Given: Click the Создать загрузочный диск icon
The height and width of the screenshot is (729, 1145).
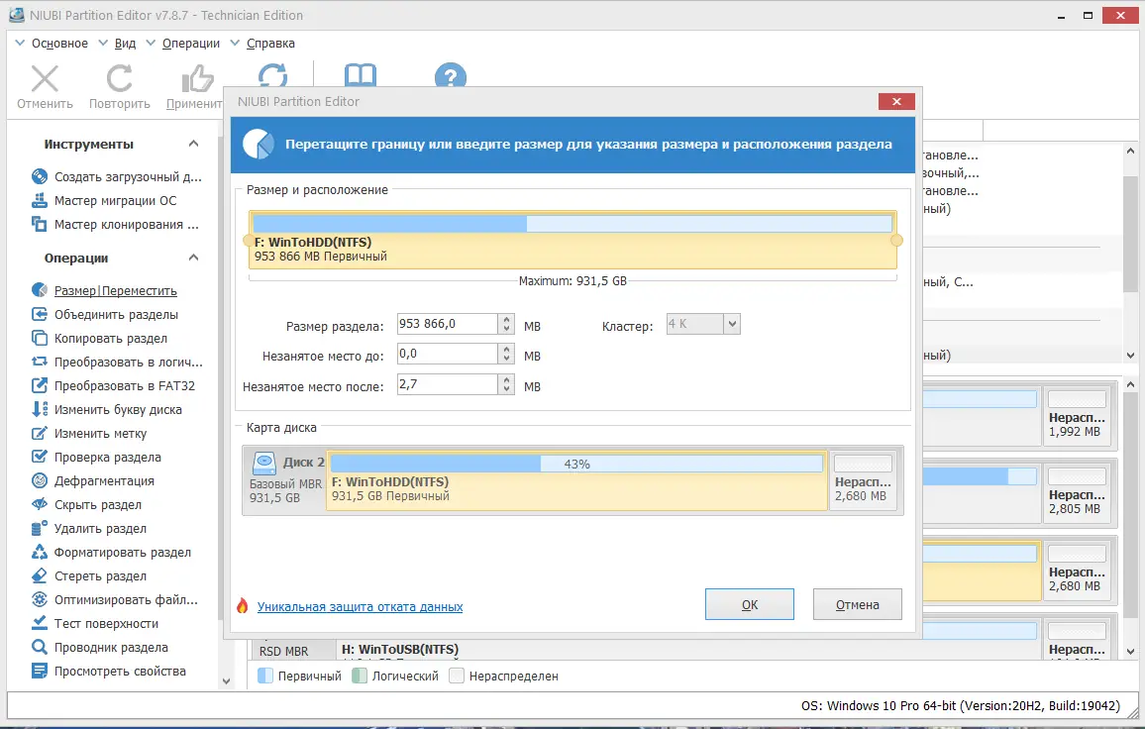Looking at the screenshot, I should pos(40,176).
